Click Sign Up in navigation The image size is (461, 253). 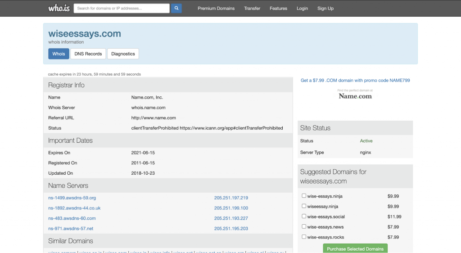pos(325,8)
